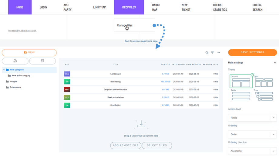The image size is (279, 156).
Task: Click the PDF icon for Dropfiles documentation
Action: point(67,90)
